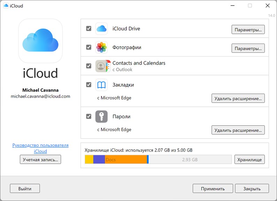Uncheck the Пароли checkbox
The height and width of the screenshot is (201, 277).
[x=89, y=116]
